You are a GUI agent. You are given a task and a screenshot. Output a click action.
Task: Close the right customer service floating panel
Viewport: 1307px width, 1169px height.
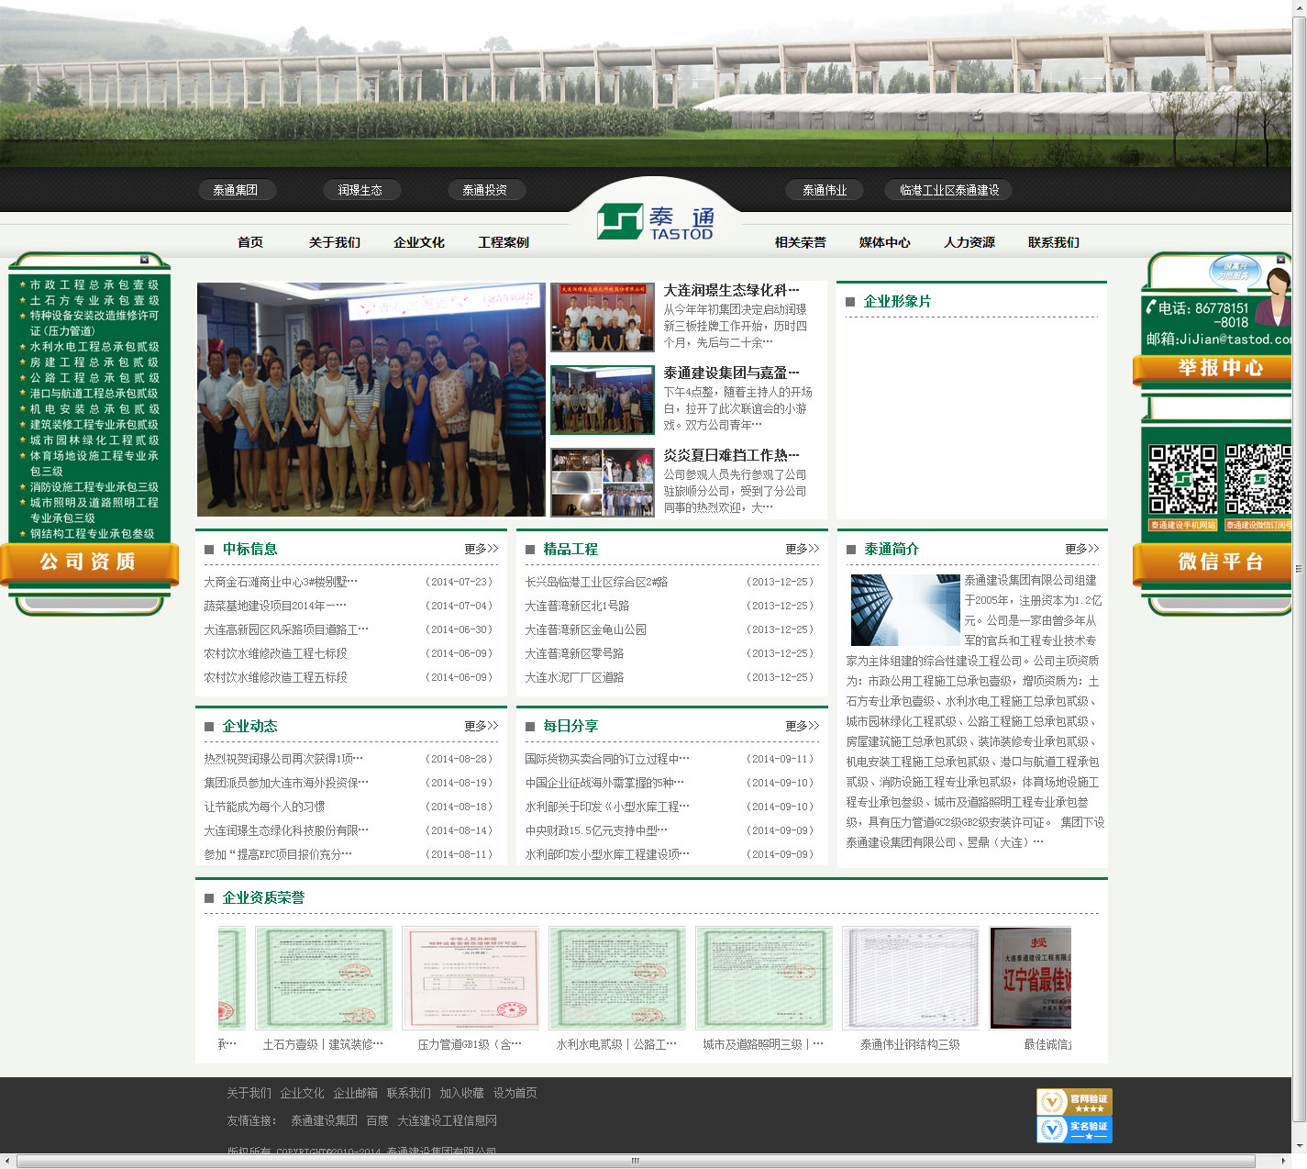coord(1281,260)
